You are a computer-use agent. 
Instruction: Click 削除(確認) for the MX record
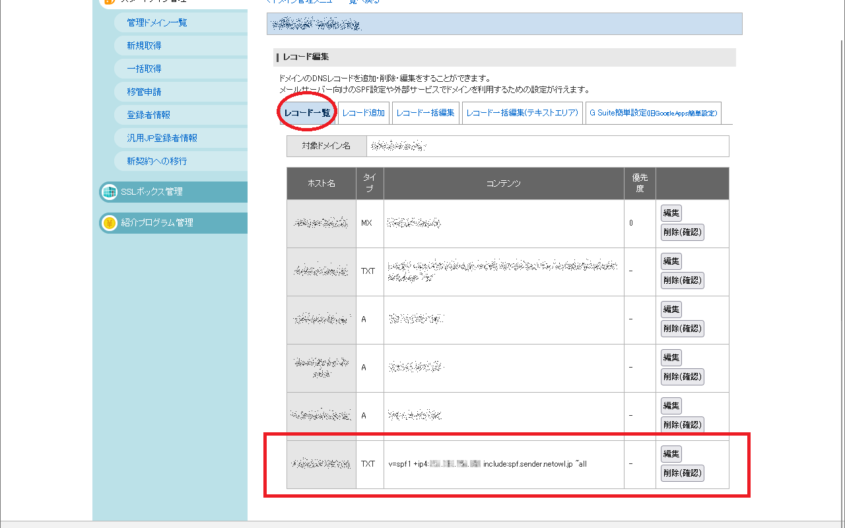682,232
